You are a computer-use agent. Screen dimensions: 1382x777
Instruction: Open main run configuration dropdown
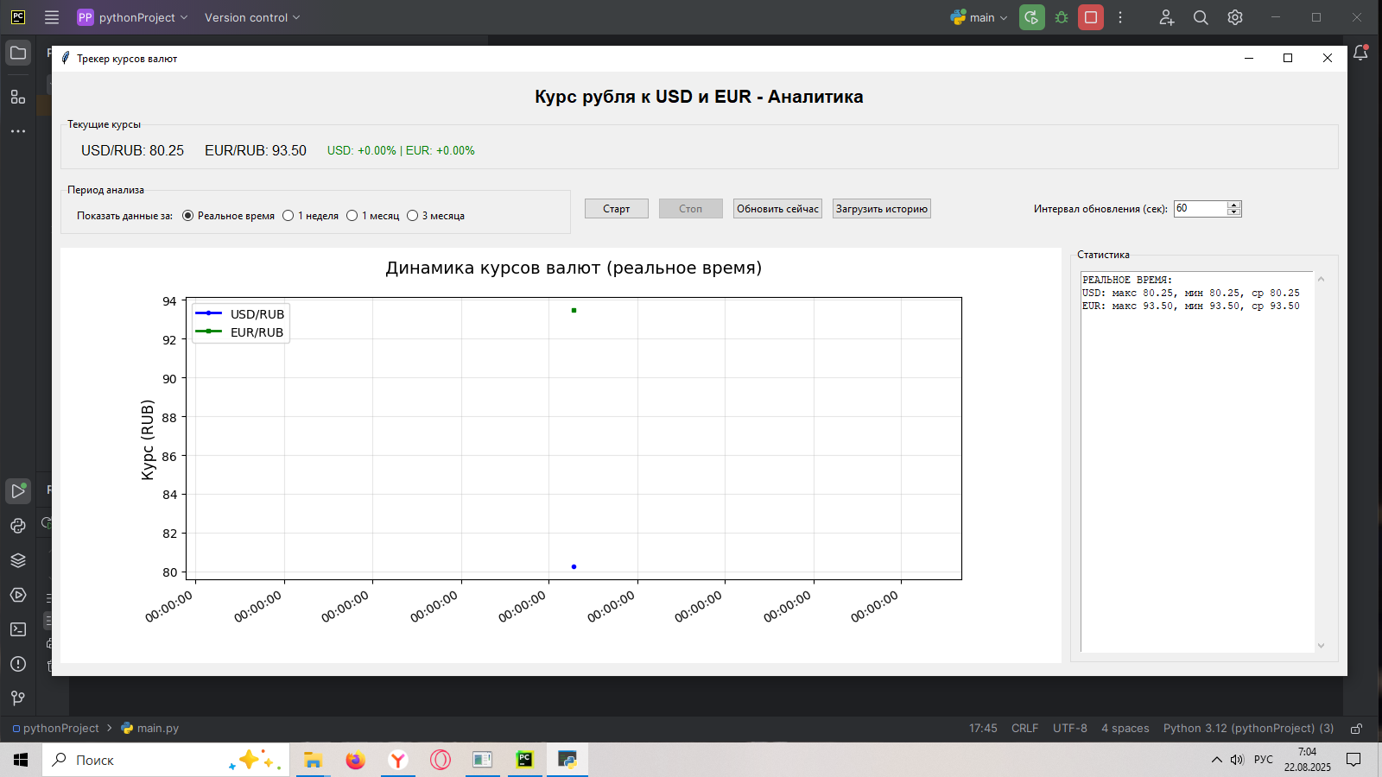979,17
